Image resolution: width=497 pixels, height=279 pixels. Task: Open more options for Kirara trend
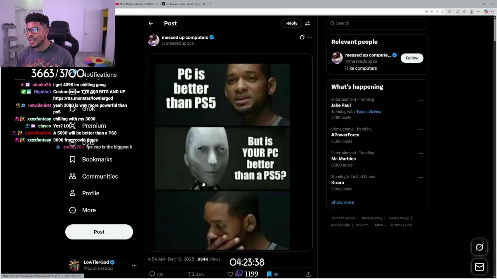click(421, 177)
